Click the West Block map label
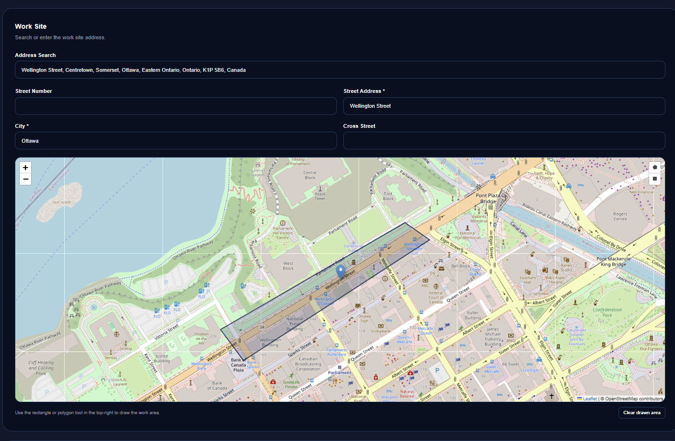The image size is (675, 441). tap(288, 266)
